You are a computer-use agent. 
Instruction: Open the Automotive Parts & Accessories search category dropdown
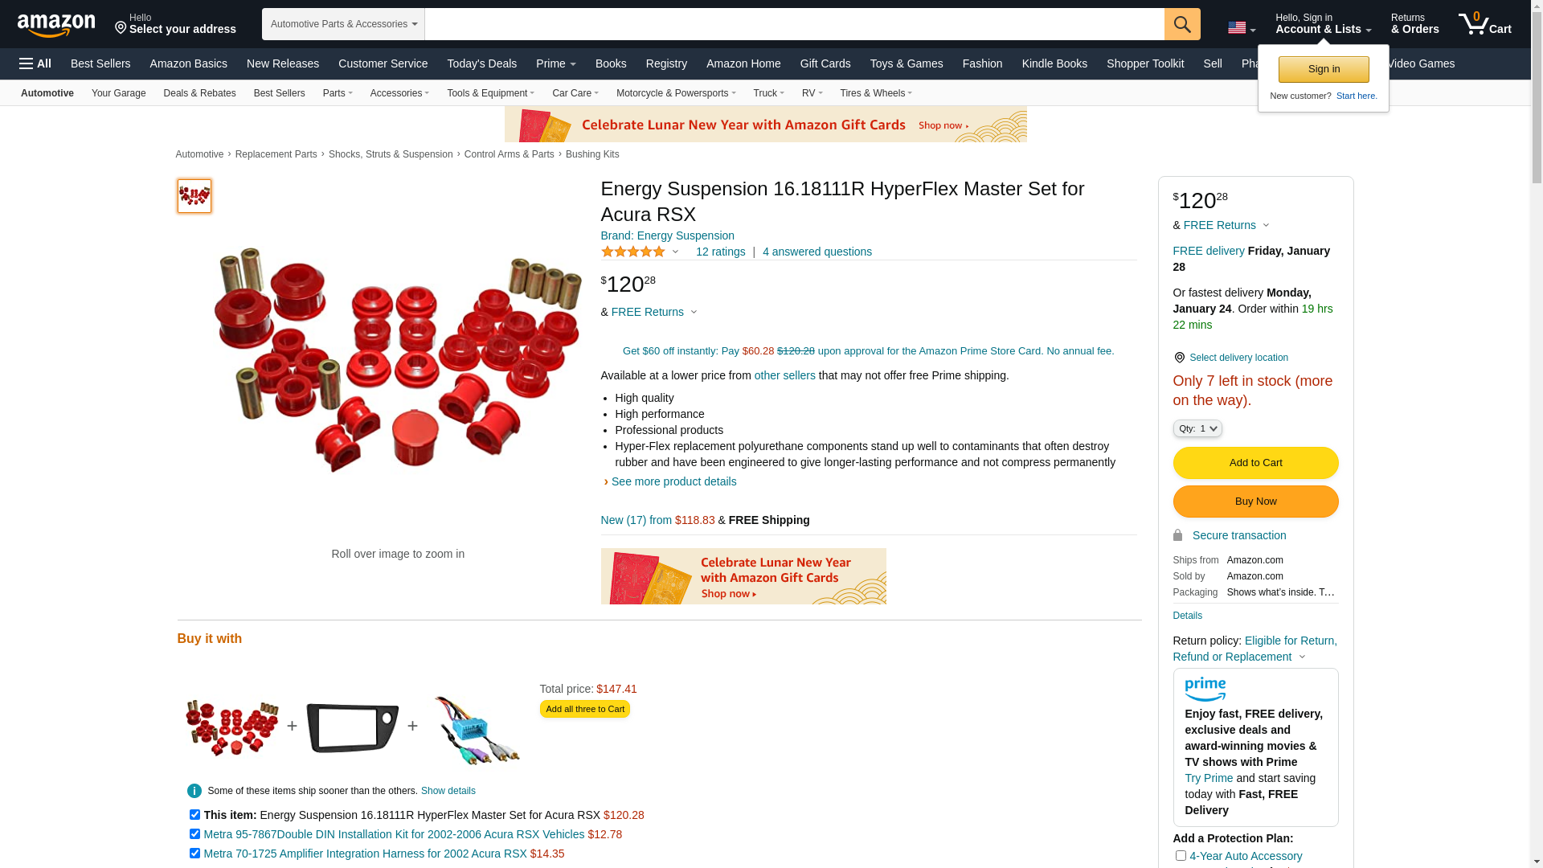click(343, 24)
